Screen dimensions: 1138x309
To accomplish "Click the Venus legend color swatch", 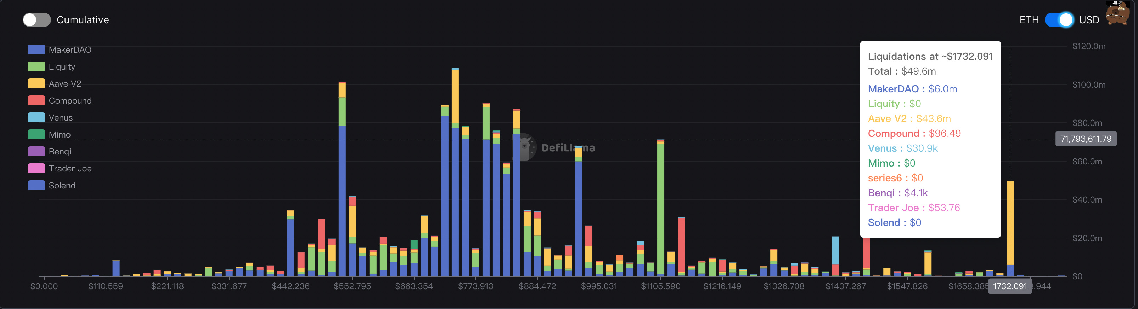I will coord(36,118).
